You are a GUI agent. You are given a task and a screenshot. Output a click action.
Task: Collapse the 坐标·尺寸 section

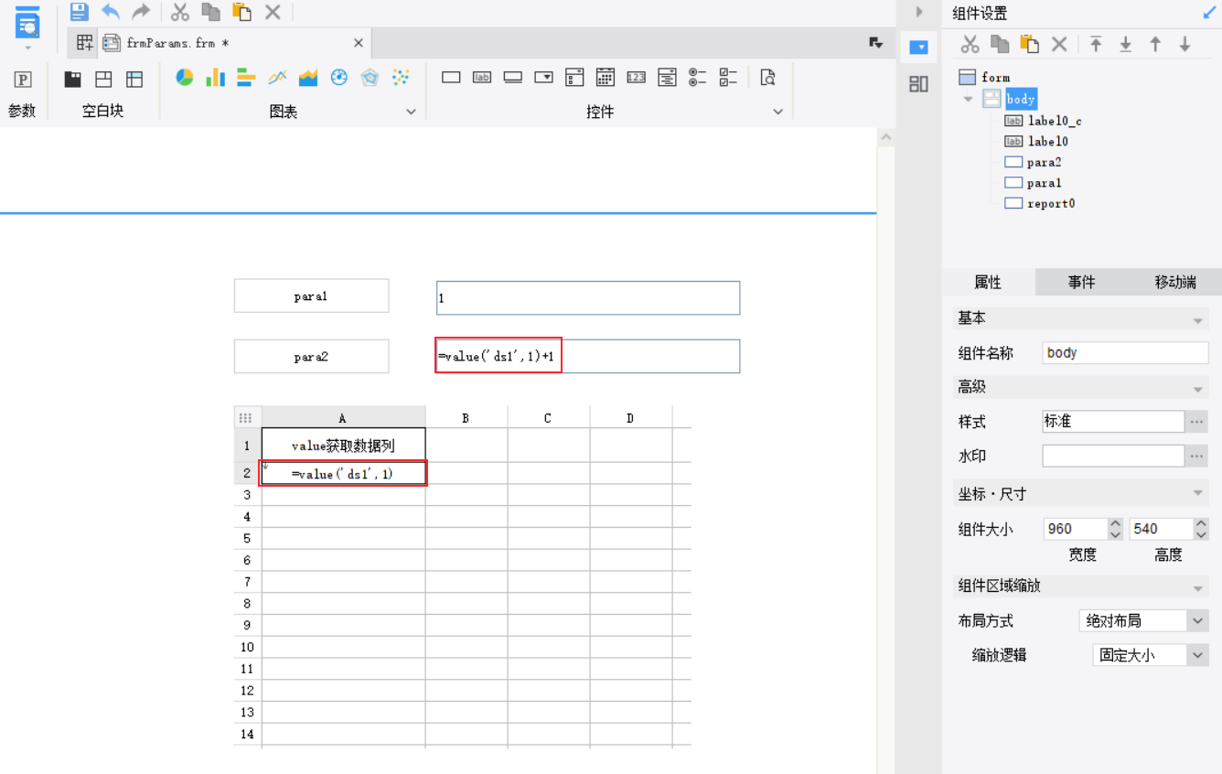tap(1197, 495)
